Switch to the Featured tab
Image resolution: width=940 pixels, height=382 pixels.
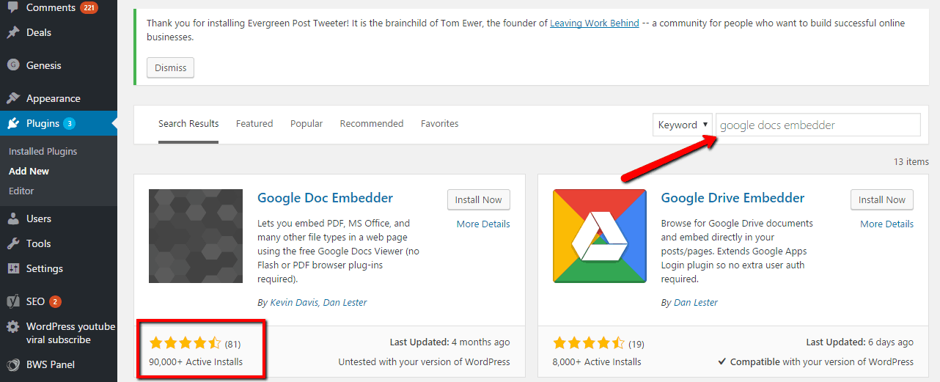pos(254,124)
